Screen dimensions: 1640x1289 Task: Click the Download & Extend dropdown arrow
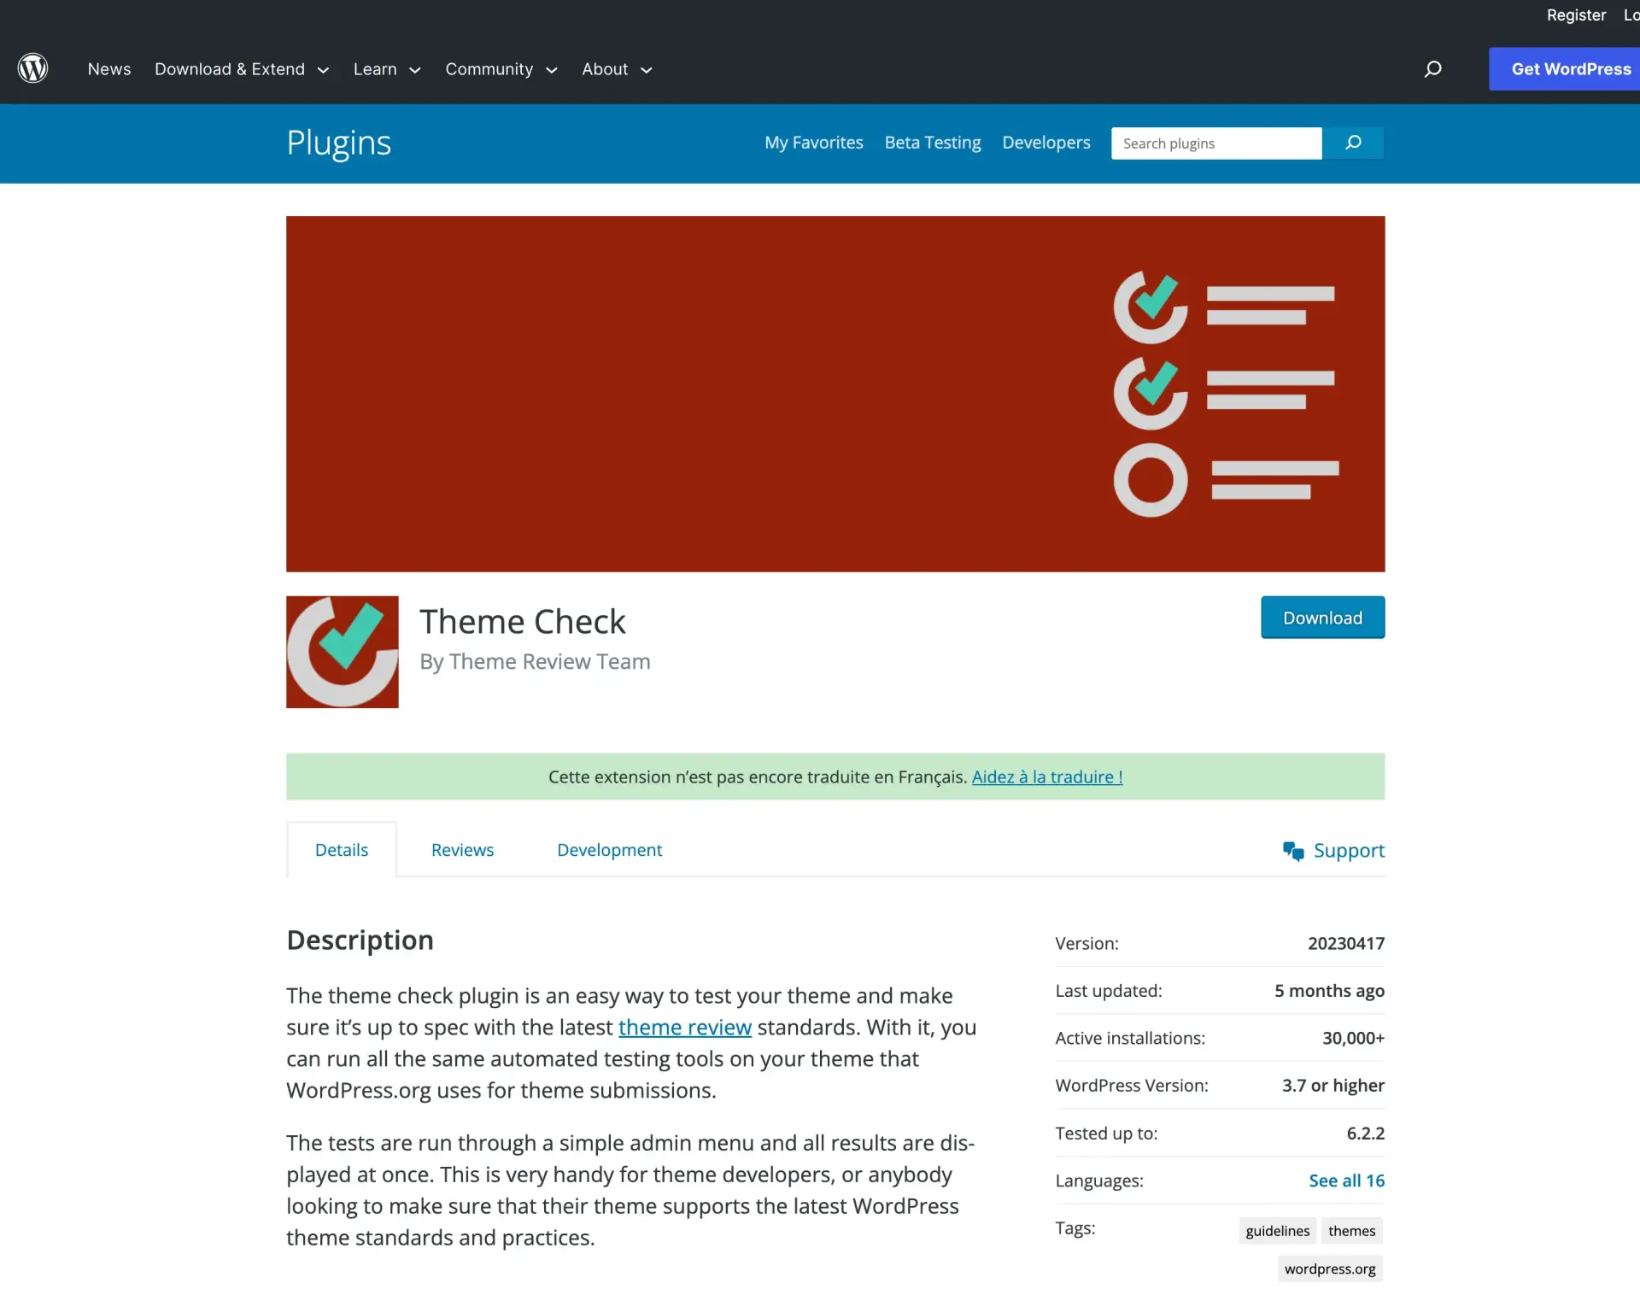(x=324, y=69)
